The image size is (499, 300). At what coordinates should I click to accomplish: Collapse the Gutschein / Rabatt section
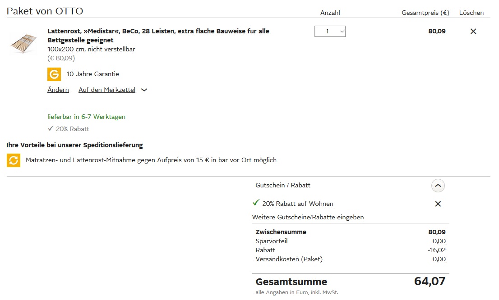(438, 186)
